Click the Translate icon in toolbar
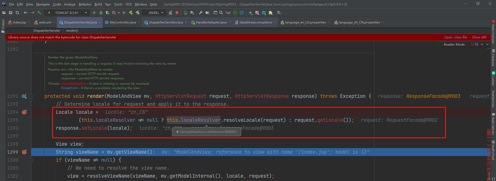This screenshot has width=496, height=181. pos(279,13)
